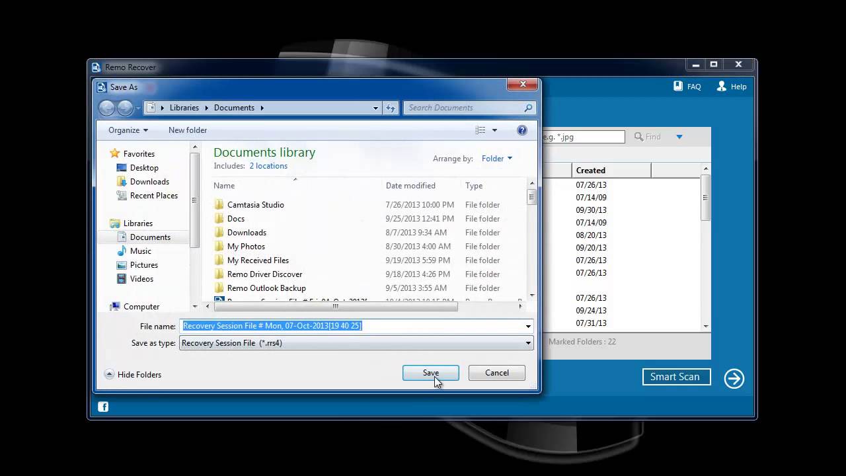The width and height of the screenshot is (846, 476).
Task: Click the Change your view icon
Action: click(481, 130)
